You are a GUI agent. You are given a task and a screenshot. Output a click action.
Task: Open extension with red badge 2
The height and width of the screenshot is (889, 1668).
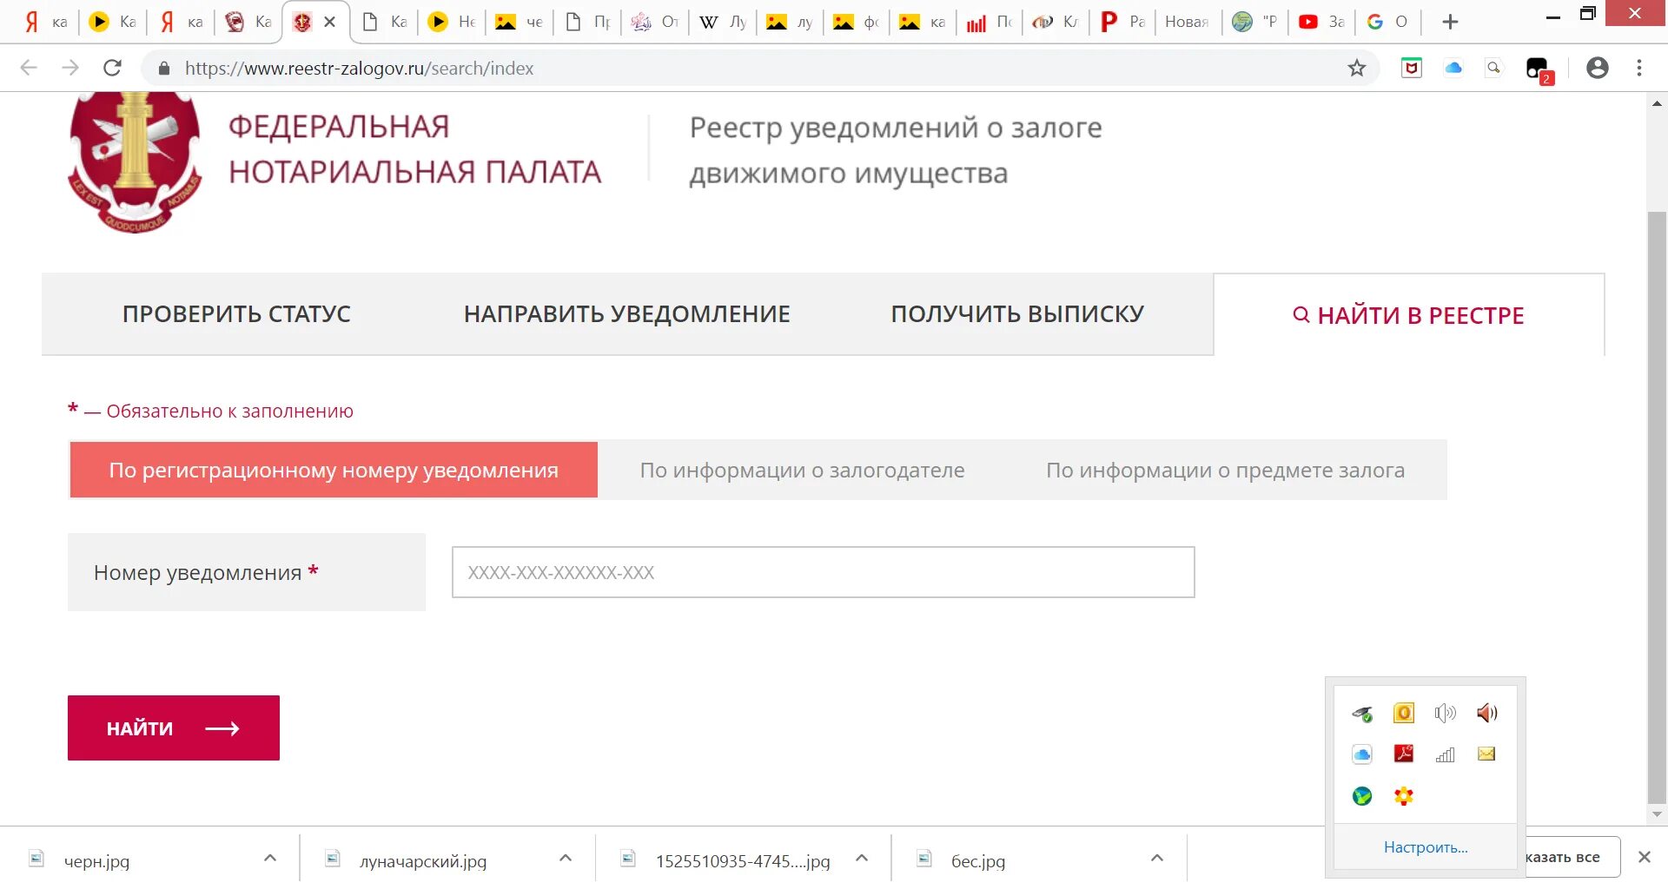pyautogui.click(x=1539, y=69)
